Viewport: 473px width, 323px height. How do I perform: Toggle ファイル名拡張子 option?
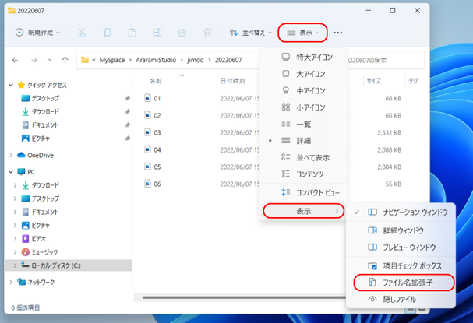tap(404, 283)
